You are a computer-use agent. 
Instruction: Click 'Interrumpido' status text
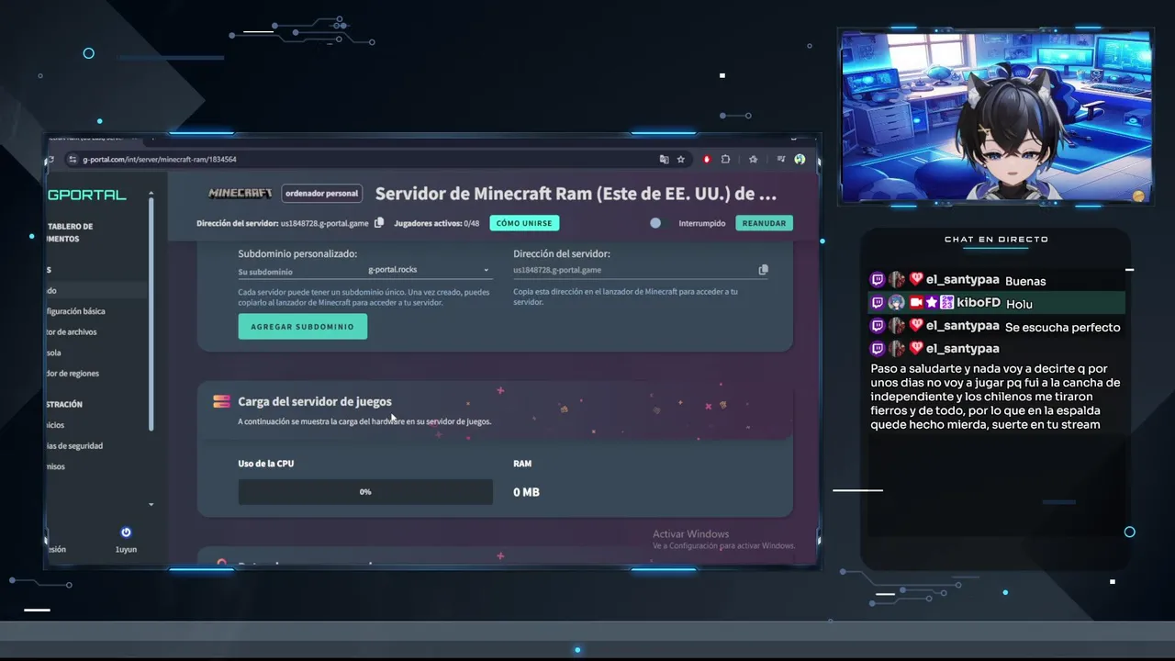(x=702, y=223)
